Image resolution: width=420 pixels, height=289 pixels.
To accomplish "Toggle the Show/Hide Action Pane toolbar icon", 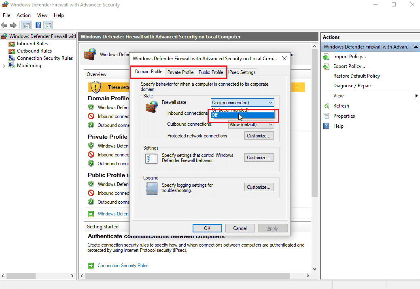I will pyautogui.click(x=48, y=25).
